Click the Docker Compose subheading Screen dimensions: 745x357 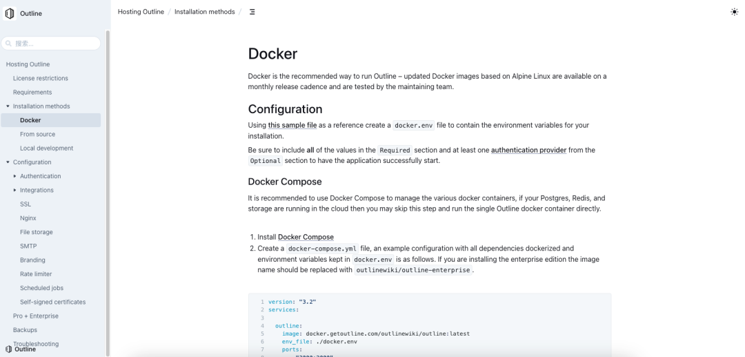click(x=285, y=182)
